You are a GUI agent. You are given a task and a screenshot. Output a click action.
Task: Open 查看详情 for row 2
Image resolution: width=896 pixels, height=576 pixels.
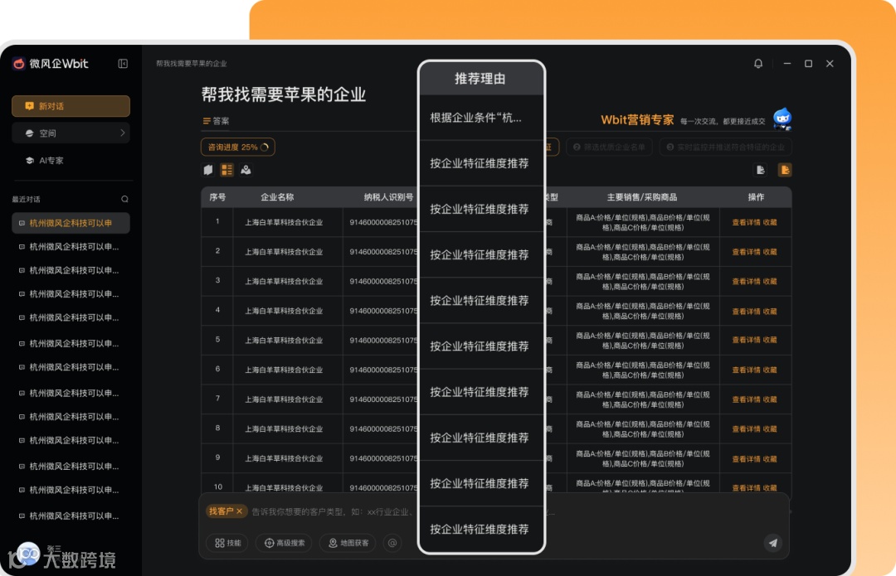coord(746,252)
